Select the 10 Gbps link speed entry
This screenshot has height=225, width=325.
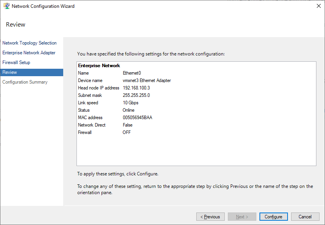coord(131,103)
